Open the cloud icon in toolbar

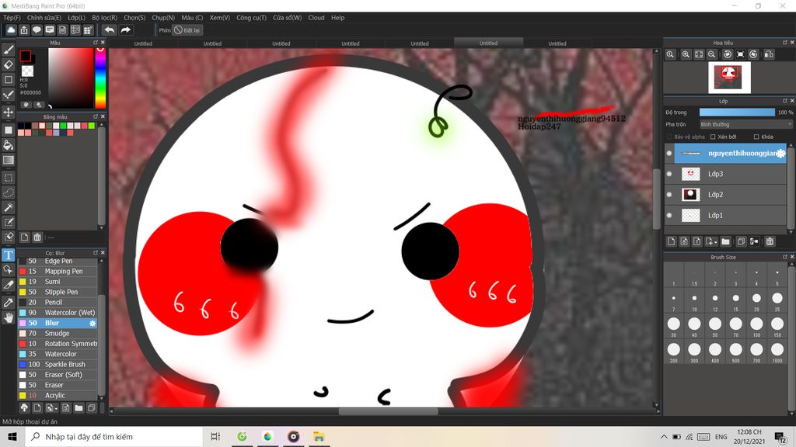click(x=11, y=30)
